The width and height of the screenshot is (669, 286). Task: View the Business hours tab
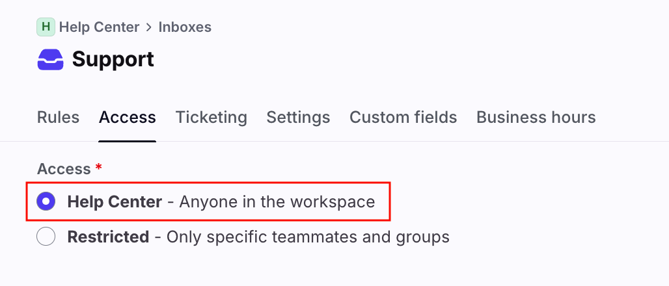click(x=536, y=118)
